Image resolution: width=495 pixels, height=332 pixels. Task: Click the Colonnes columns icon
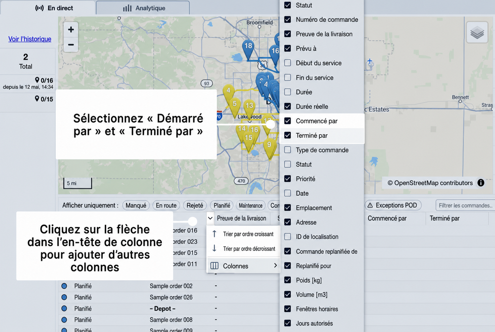[x=214, y=266]
